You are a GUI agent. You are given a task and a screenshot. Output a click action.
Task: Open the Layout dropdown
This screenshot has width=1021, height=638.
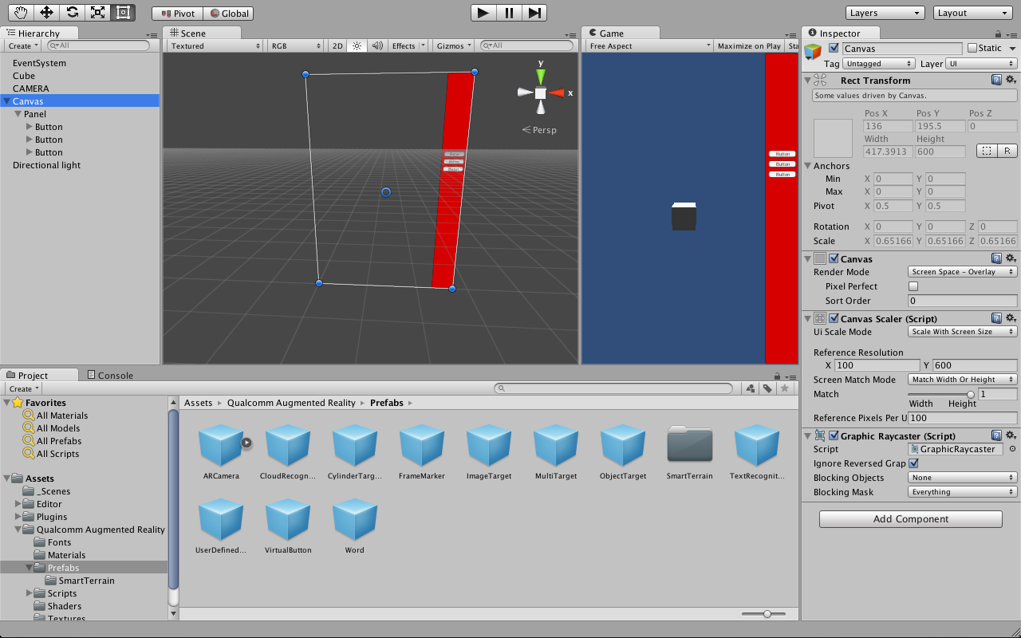tap(972, 13)
